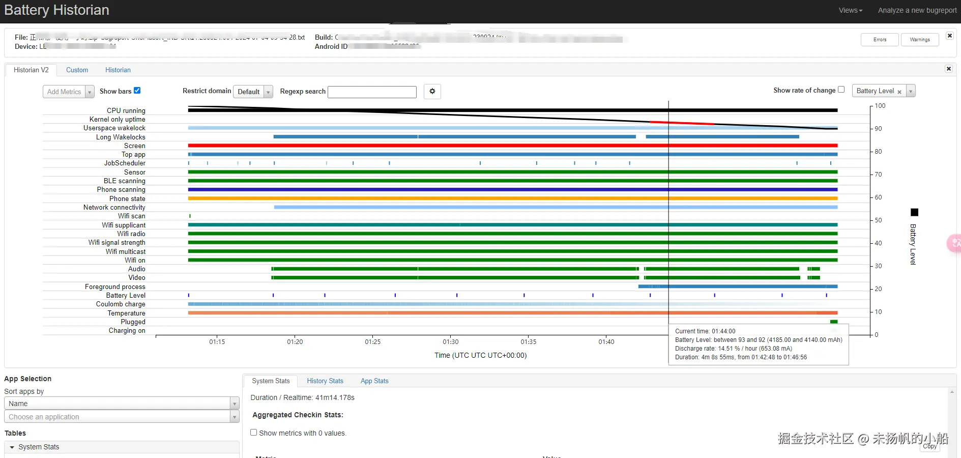Click the Foreground process label
The height and width of the screenshot is (458, 961).
pyautogui.click(x=115, y=287)
